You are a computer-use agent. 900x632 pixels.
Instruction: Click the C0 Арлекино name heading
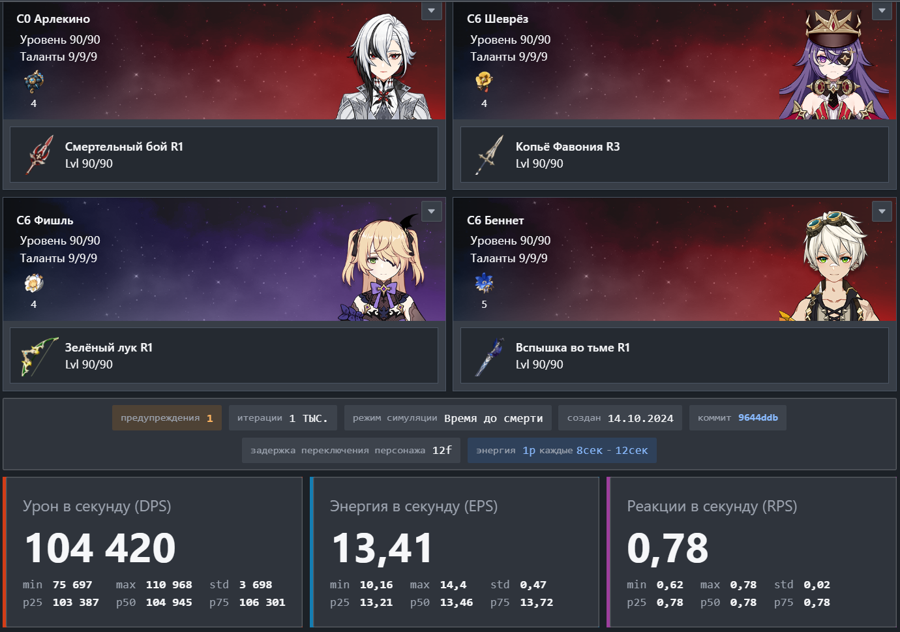click(x=53, y=19)
